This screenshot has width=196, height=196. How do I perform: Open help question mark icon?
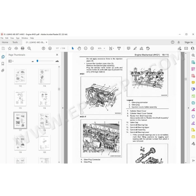172,42
